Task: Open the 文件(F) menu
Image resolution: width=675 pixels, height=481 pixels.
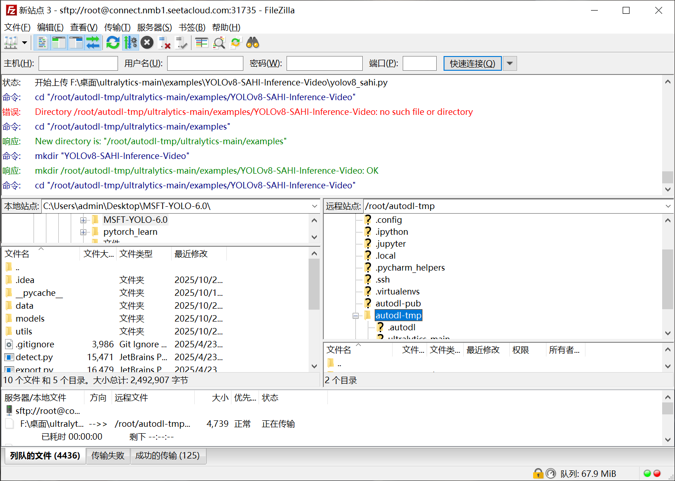Action: tap(17, 28)
